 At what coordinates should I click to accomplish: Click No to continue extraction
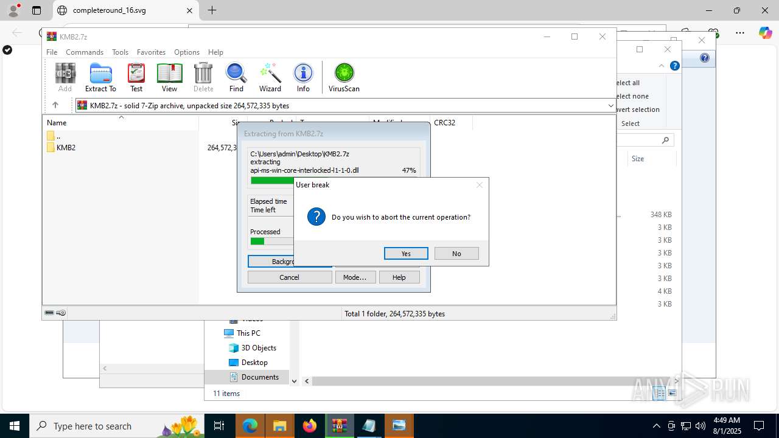456,254
